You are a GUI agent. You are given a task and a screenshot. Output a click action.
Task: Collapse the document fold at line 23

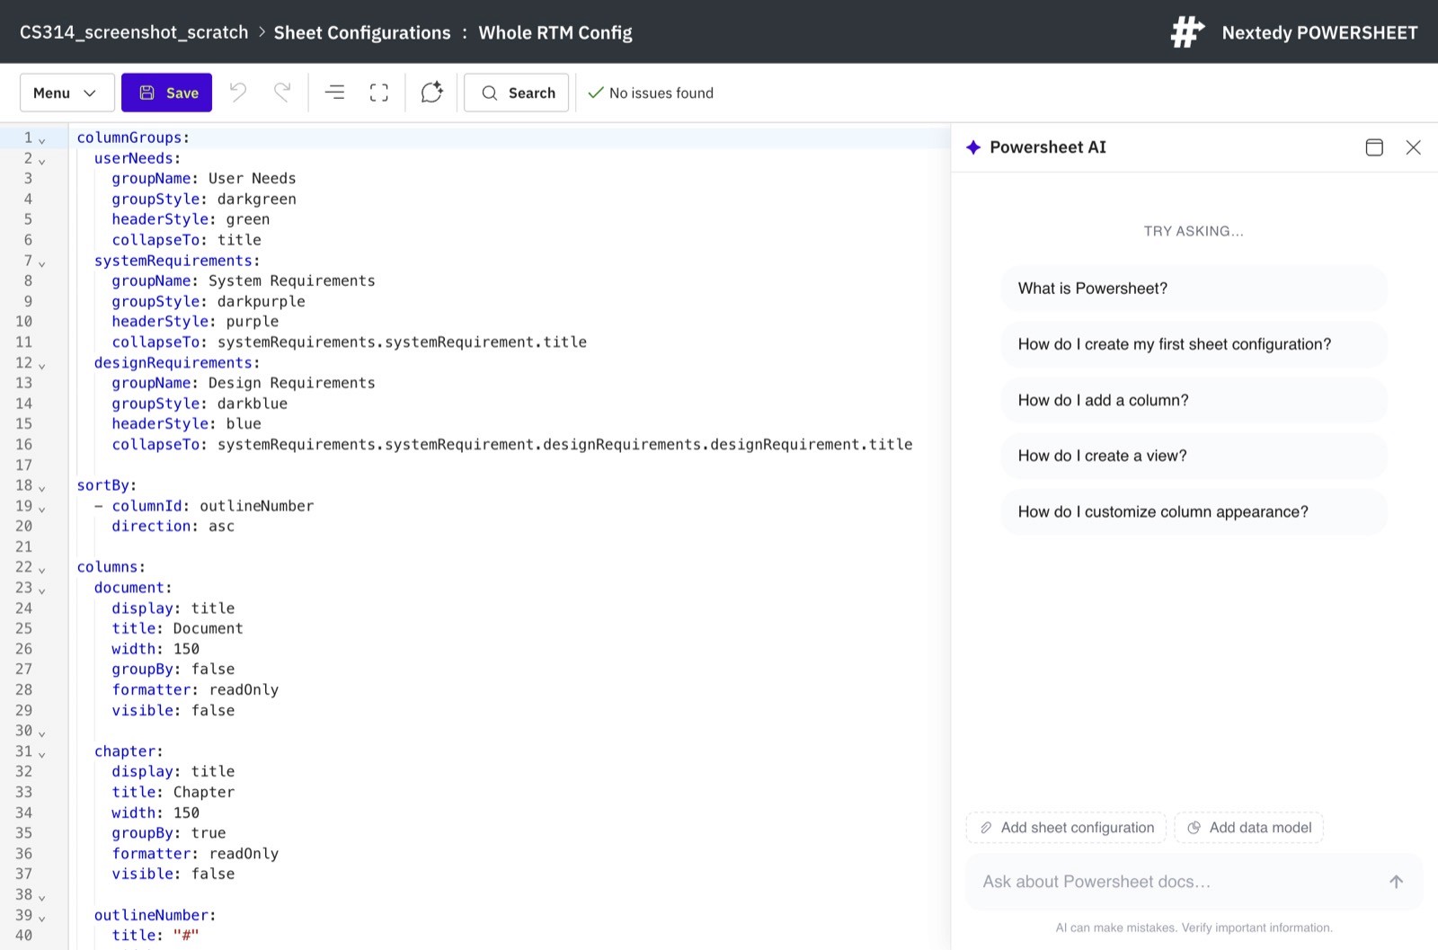[x=42, y=590]
